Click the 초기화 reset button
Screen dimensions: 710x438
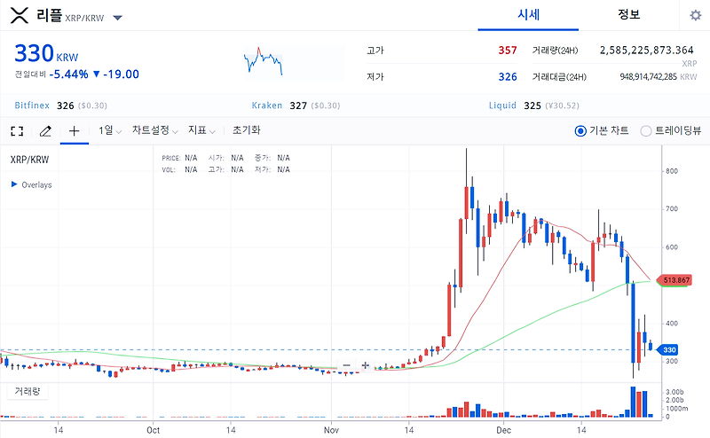[x=247, y=130]
